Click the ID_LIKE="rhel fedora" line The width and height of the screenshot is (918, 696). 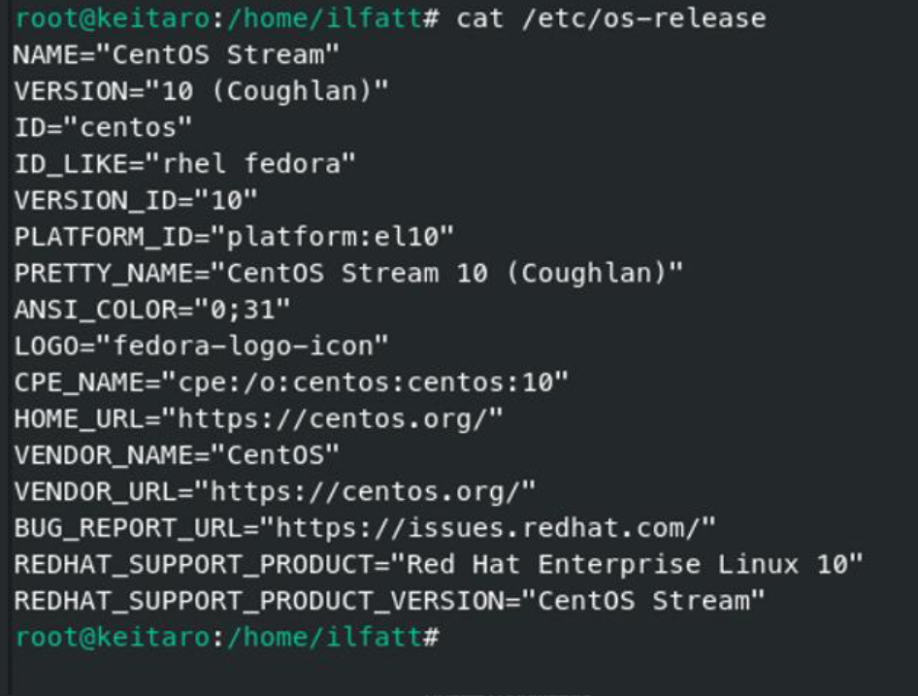click(x=184, y=164)
